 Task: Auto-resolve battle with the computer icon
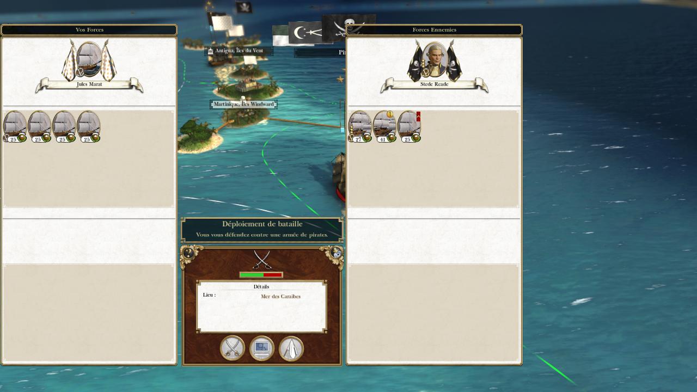tap(262, 348)
